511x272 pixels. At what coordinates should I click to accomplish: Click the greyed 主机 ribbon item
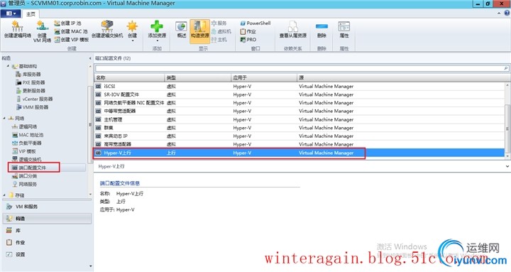[219, 40]
